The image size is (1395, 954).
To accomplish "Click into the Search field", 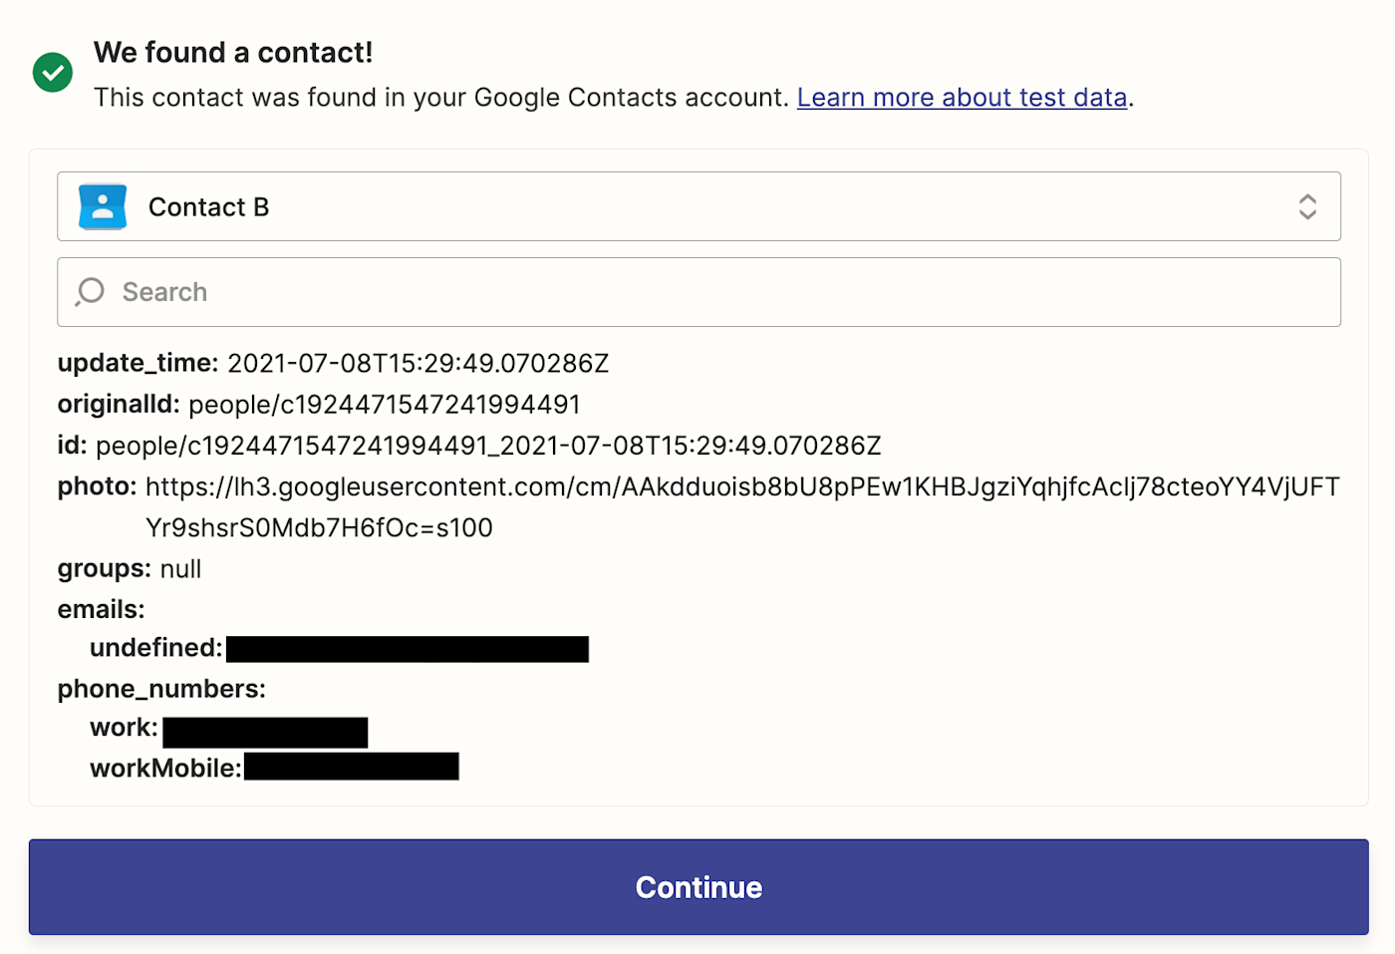I will (x=697, y=292).
